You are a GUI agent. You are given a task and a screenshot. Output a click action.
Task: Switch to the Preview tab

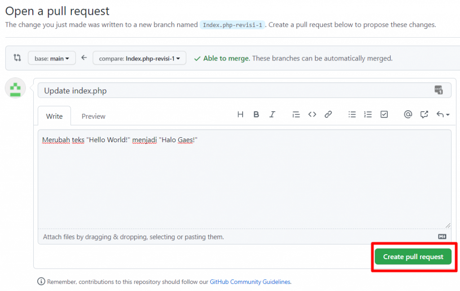click(x=93, y=116)
